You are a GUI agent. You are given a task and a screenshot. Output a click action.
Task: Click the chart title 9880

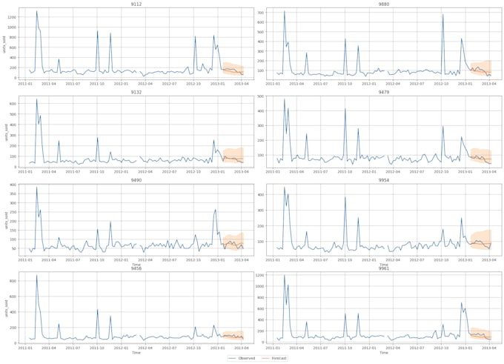(384, 4)
